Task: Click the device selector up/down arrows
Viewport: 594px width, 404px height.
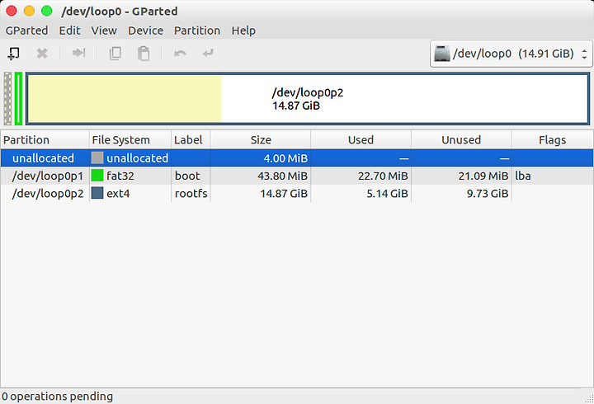Action: 585,54
